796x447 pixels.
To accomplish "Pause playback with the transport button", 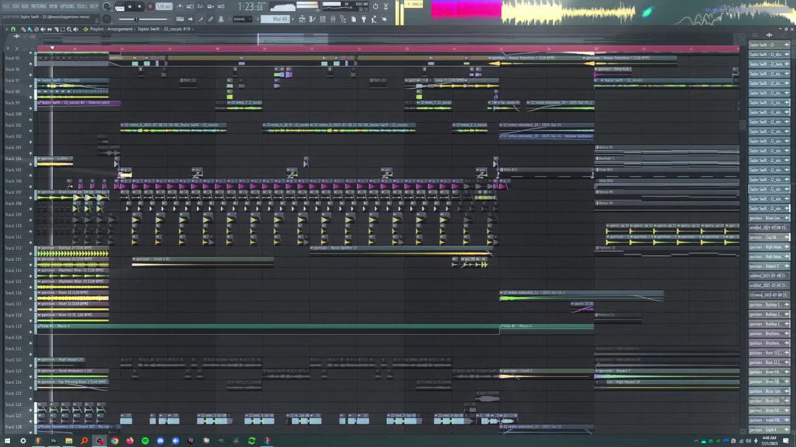I will point(129,6).
